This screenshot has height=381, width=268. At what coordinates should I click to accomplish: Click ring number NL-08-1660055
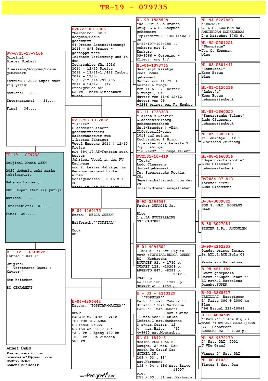[x=217, y=112]
